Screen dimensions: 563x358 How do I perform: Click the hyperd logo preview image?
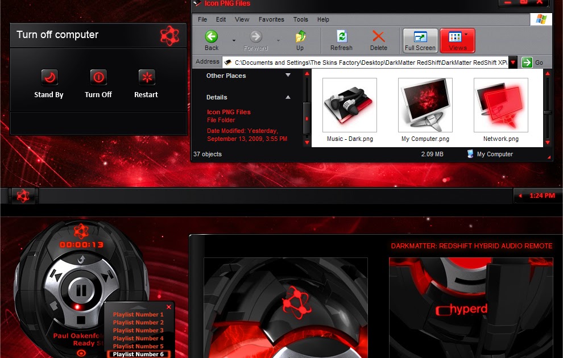[471, 307]
